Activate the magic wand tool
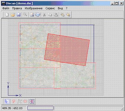Viewport: 125px width, 111px height. click(x=25, y=15)
